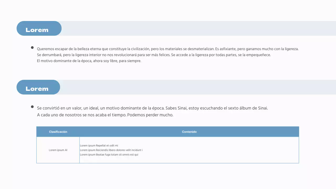Click the gray band beside the second Lorem heading
This screenshot has height=189, width=336.
point(197,87)
